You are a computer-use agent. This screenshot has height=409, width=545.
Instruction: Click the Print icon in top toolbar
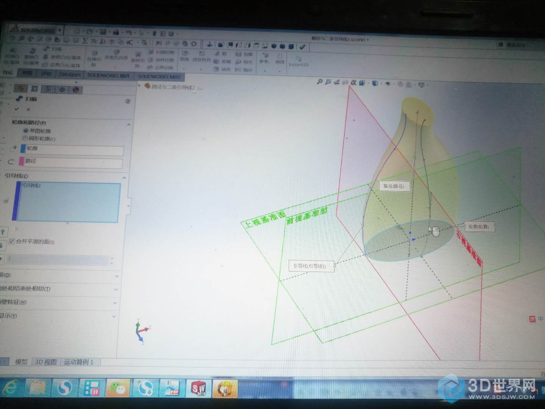[116, 33]
